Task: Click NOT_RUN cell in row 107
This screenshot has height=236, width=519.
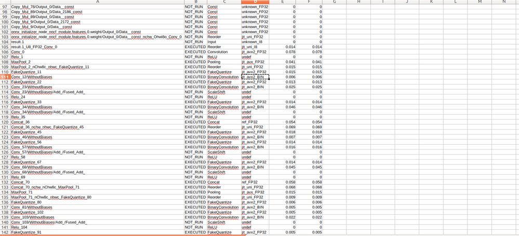Action: point(195,57)
